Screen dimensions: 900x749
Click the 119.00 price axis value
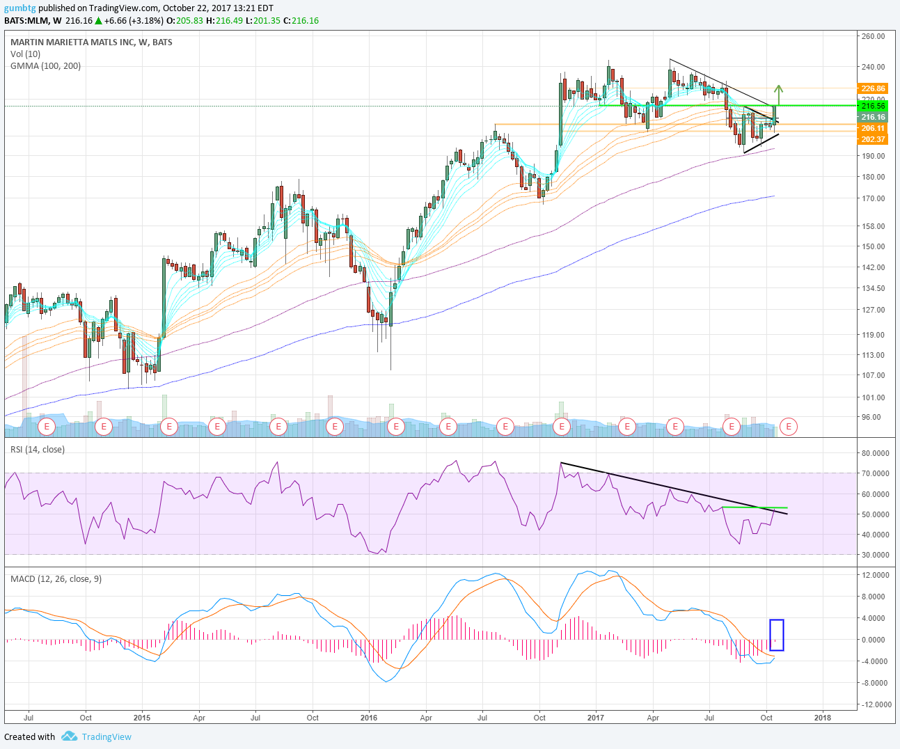[x=873, y=335]
